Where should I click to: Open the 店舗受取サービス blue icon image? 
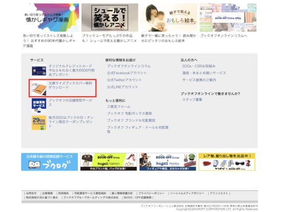coord(39,106)
